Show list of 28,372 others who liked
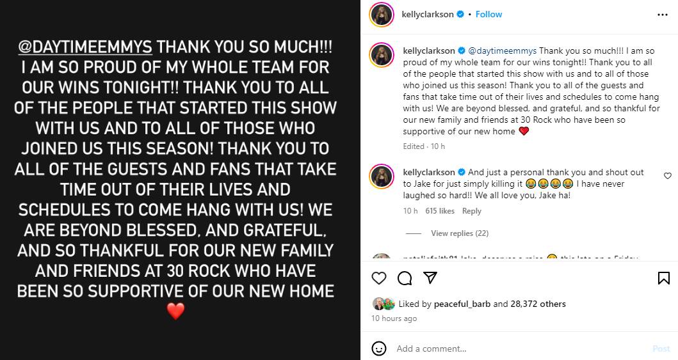Screen dimensions: 678x360 point(538,304)
